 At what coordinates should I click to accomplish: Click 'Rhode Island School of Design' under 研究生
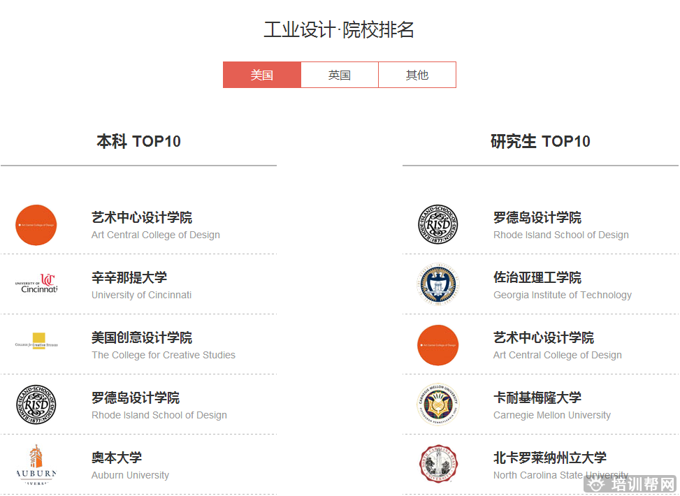point(561,235)
